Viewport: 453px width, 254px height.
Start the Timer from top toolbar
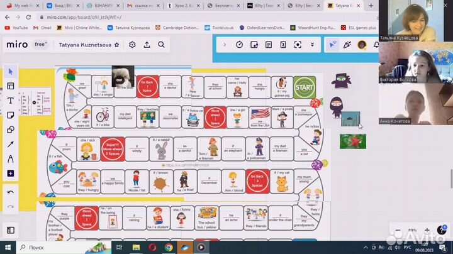pyautogui.click(x=239, y=45)
